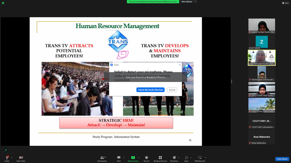Select the beach background participant thumbnail
This screenshot has height=163, width=291.
coord(262,105)
